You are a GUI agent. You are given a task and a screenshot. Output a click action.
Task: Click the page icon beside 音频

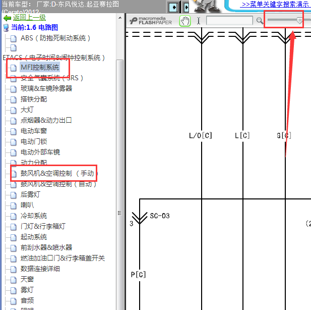tap(13, 301)
